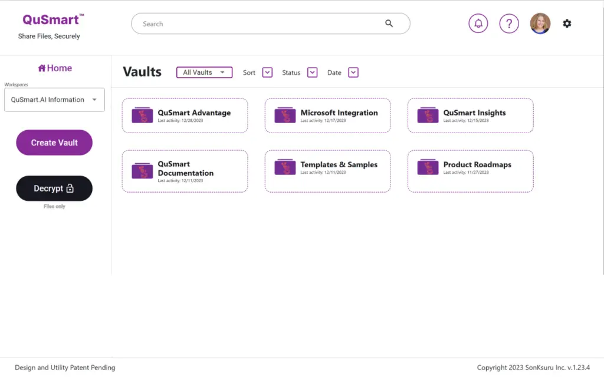Open the QuSmart Documentation vault title
The image size is (604, 377).
pyautogui.click(x=186, y=168)
